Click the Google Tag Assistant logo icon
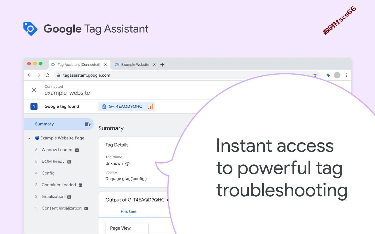Image resolution: width=375 pixels, height=234 pixels. pyautogui.click(x=30, y=29)
